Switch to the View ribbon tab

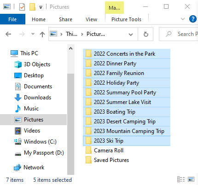pos(91,19)
